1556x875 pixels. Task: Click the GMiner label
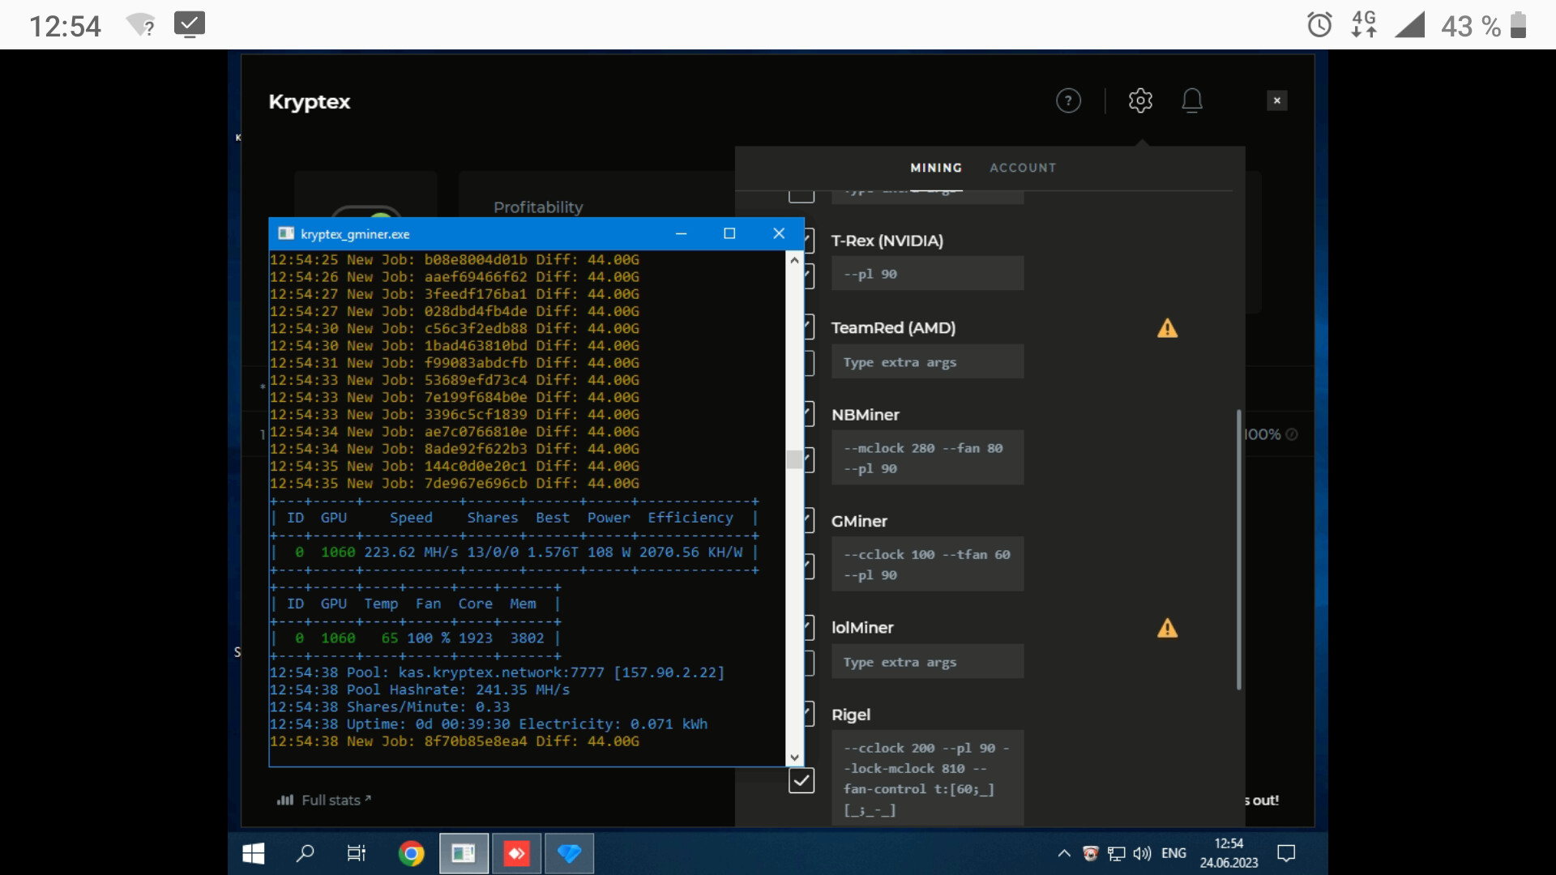859,522
